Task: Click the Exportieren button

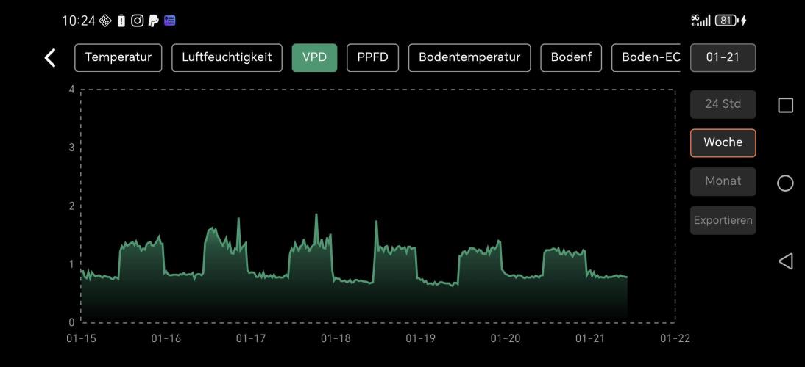Action: pos(723,220)
